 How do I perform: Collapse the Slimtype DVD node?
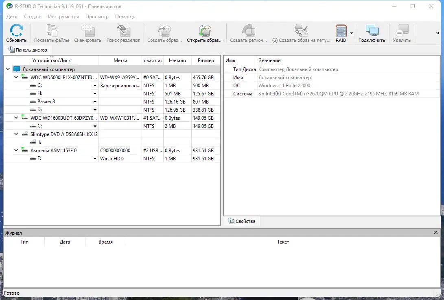pyautogui.click(x=16, y=134)
